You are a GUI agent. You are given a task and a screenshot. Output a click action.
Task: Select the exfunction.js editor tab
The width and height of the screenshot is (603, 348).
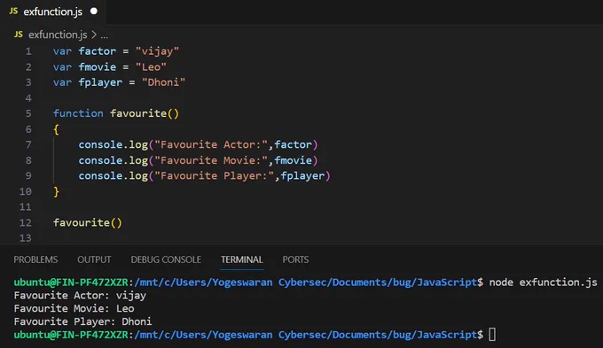tap(52, 12)
